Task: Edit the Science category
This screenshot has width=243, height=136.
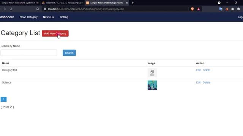Action: coord(198,82)
